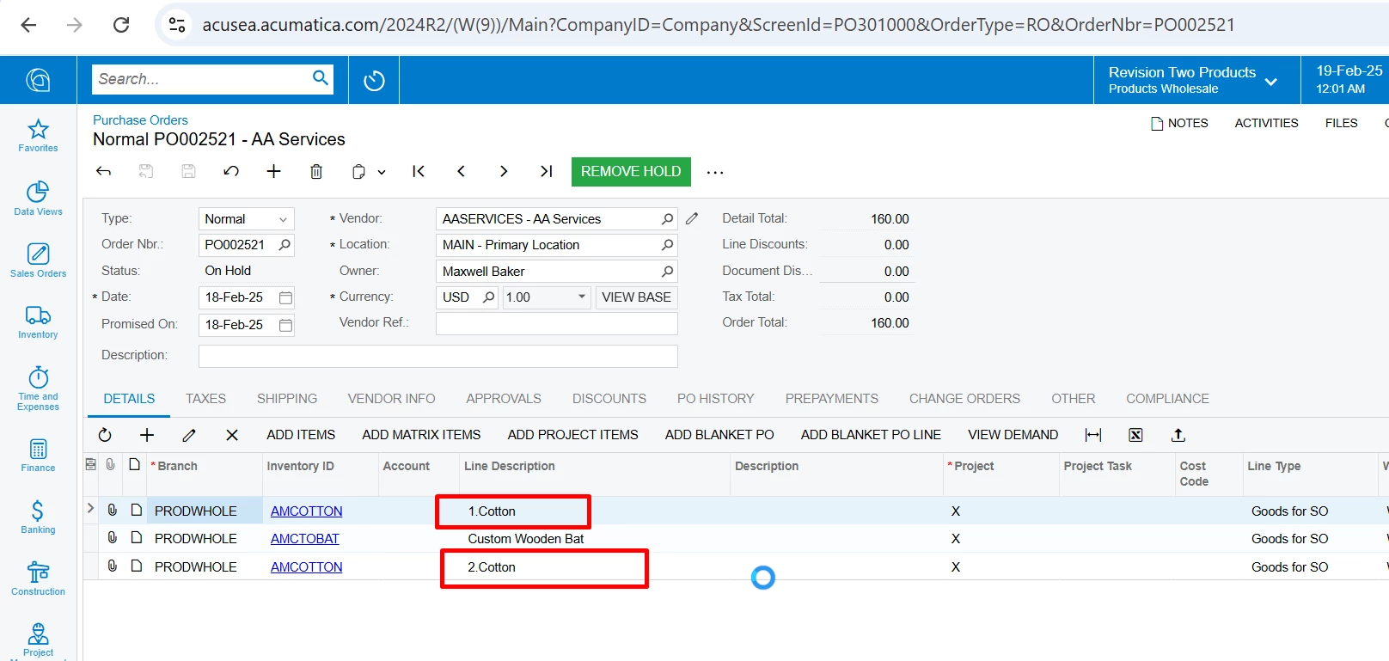Go to the last record

(546, 171)
